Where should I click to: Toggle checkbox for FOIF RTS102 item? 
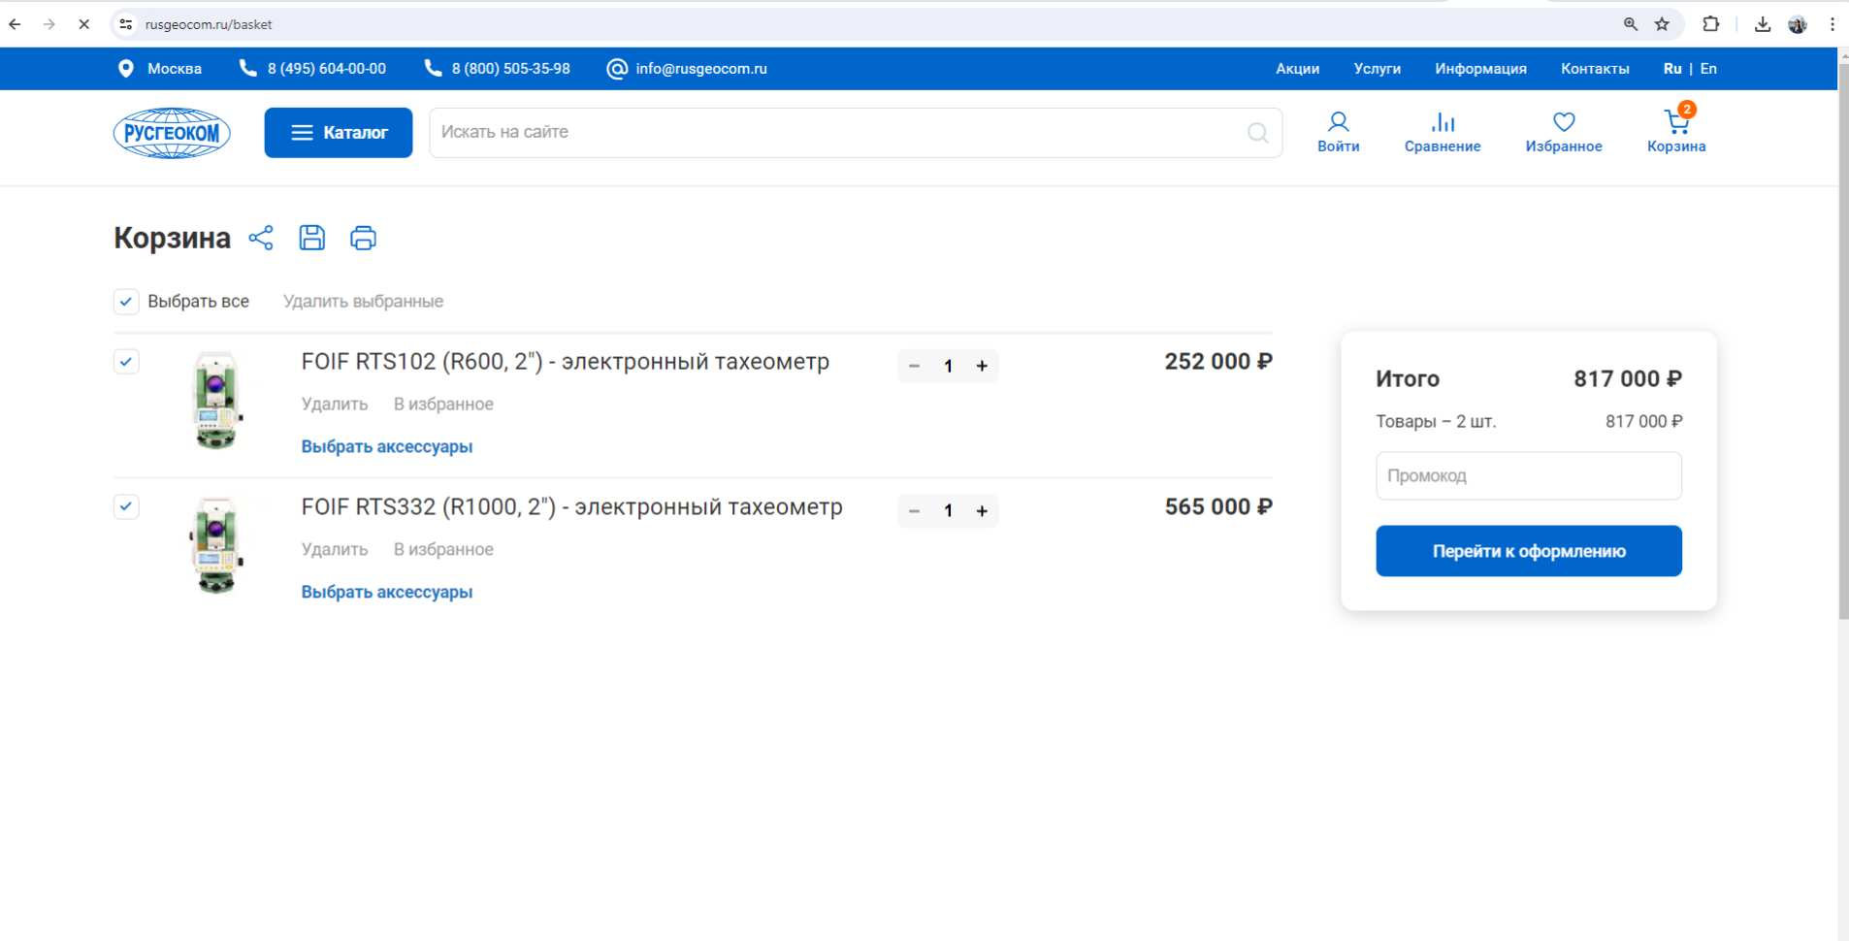pyautogui.click(x=126, y=362)
